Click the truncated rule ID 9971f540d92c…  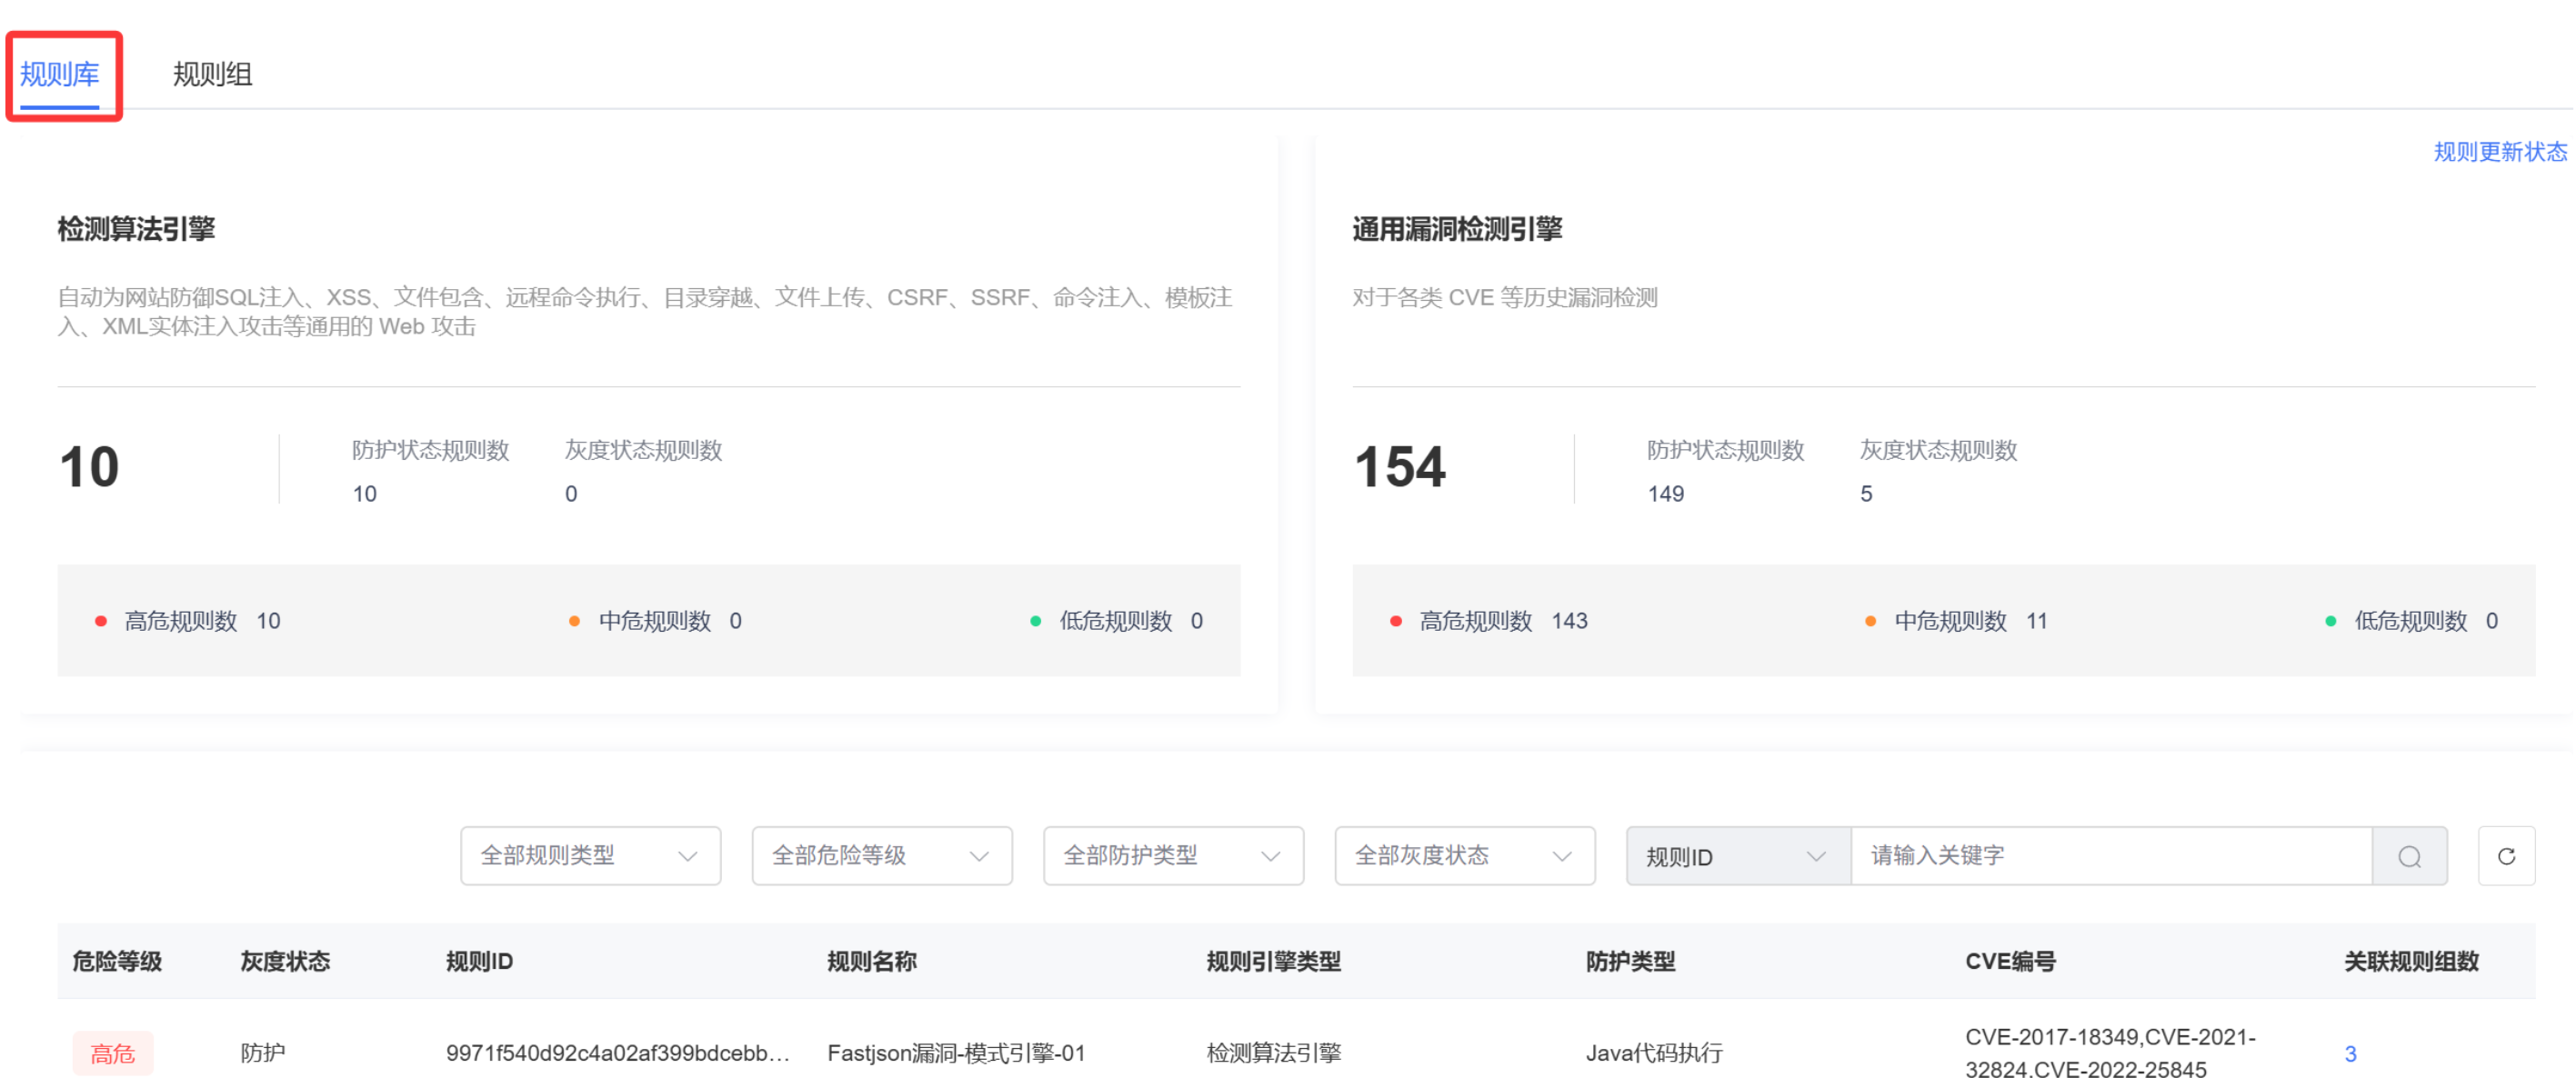coord(617,1052)
